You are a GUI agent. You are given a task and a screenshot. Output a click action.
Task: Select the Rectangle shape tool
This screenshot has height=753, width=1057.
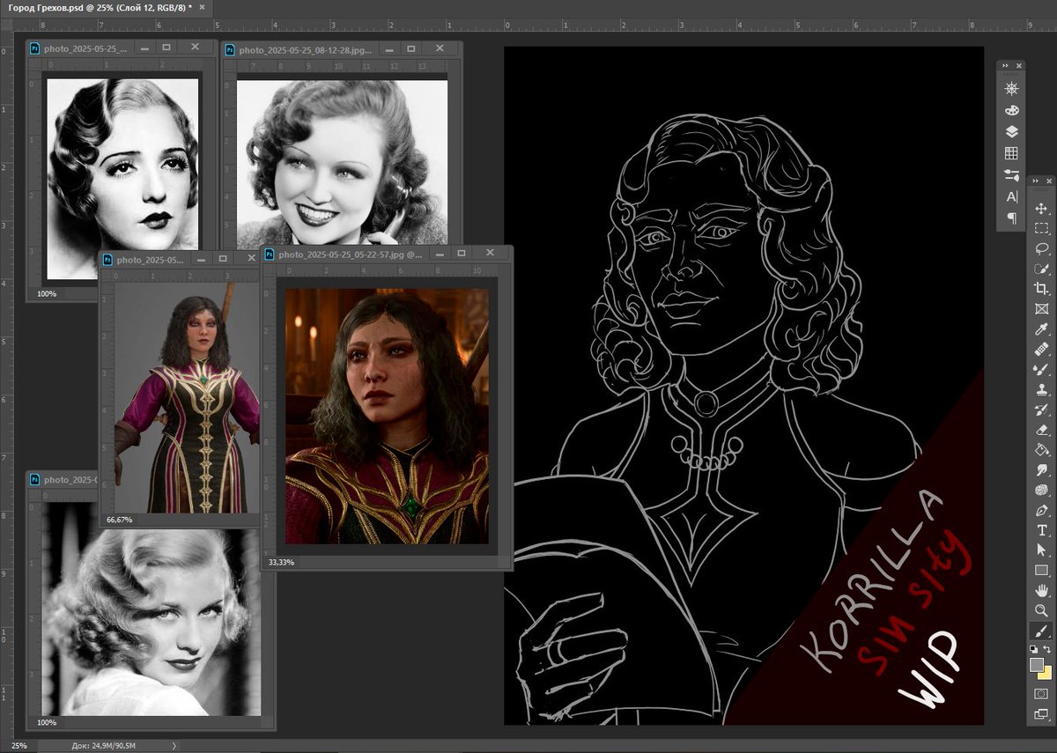click(x=1041, y=571)
